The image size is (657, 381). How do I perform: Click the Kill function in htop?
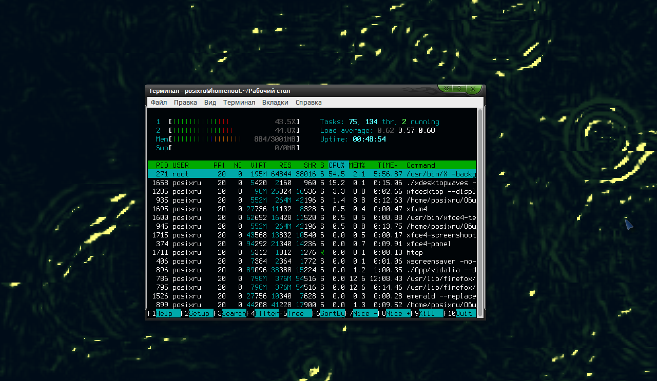tap(427, 313)
